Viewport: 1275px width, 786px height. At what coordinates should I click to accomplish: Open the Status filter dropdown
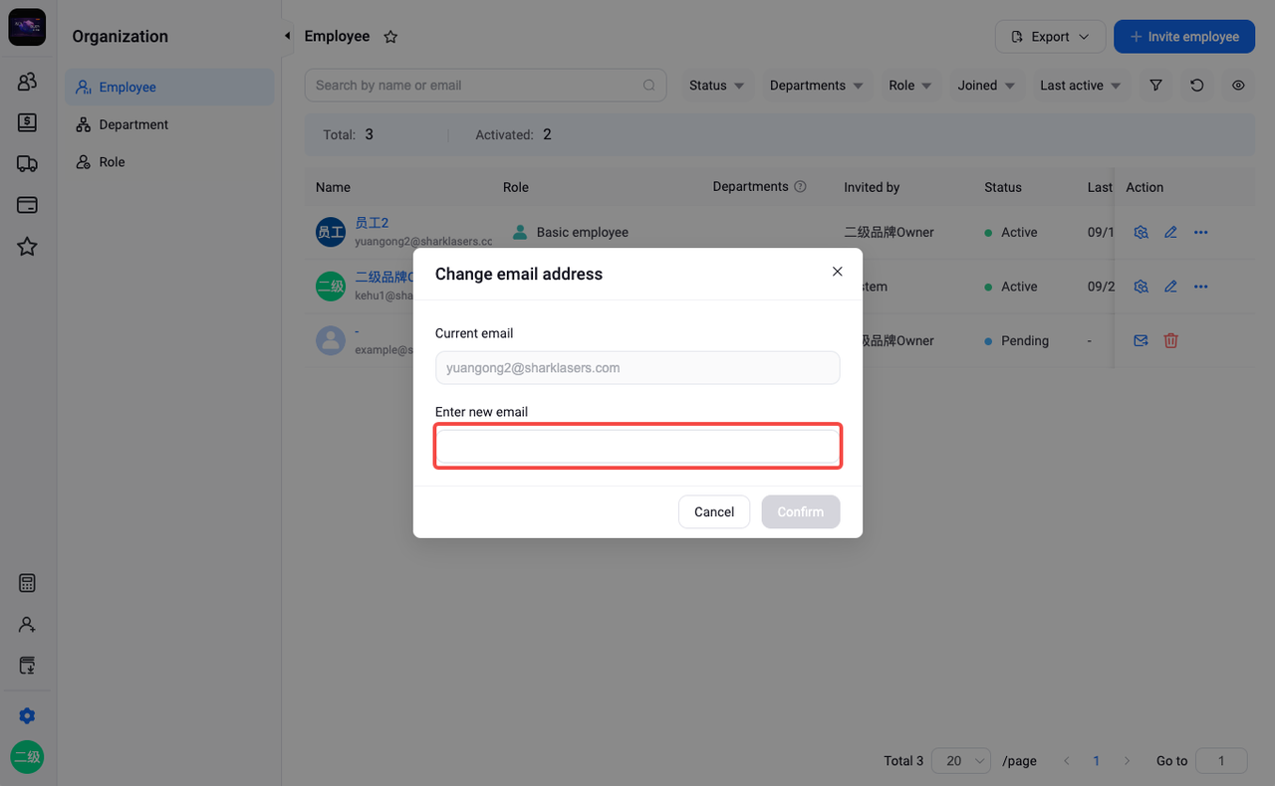(716, 86)
